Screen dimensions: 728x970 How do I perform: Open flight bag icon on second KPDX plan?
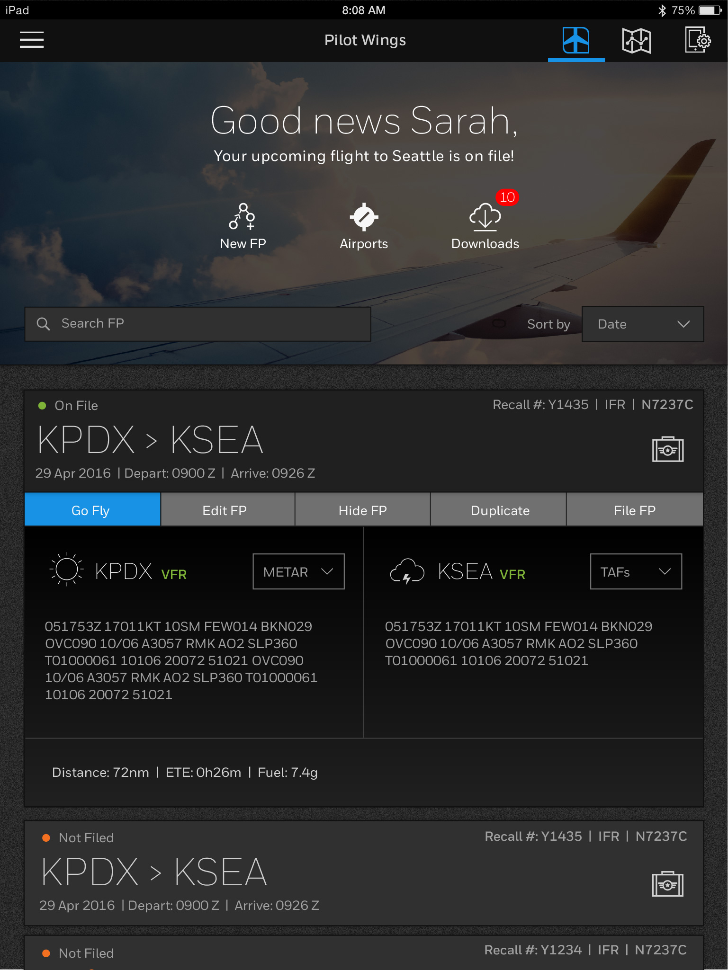[x=667, y=884]
